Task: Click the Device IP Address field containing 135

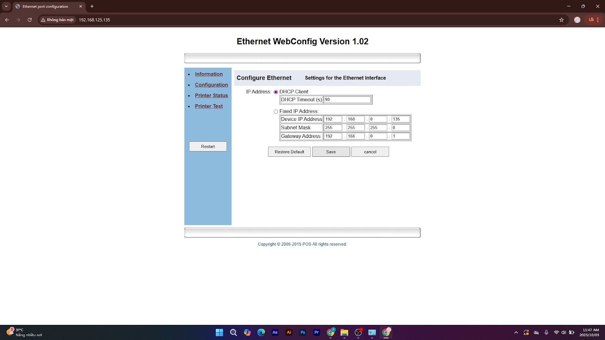Action: pos(401,119)
